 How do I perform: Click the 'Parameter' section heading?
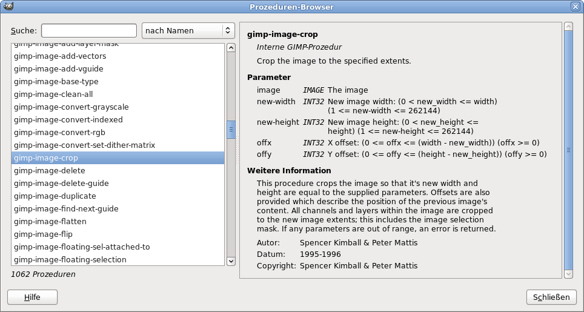[x=269, y=78]
